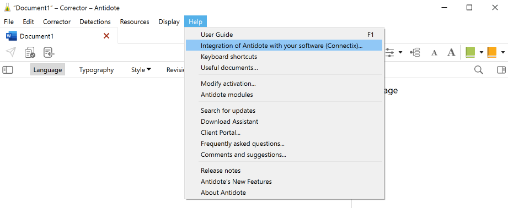Click the send/apply paper plane icon
This screenshot has width=508, height=208.
coord(10,52)
